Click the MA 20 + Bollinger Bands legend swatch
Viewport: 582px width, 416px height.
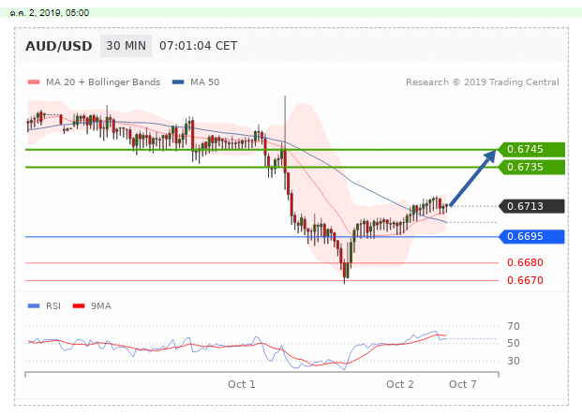pos(34,82)
